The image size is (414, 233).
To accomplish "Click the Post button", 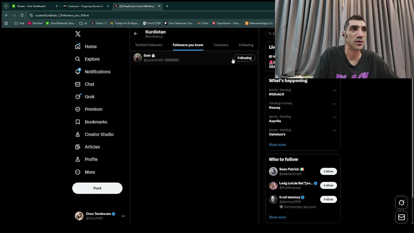I will pyautogui.click(x=97, y=188).
